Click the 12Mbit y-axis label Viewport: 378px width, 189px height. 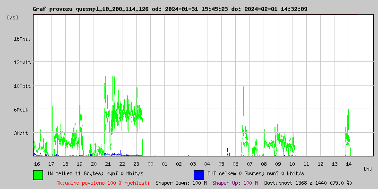[x=22, y=62]
